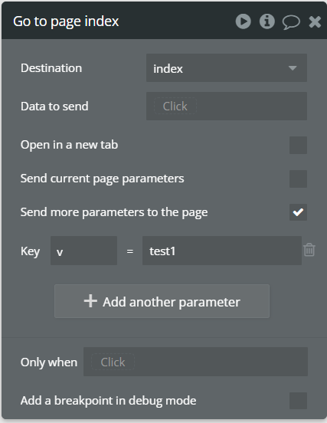327x423 pixels.
Task: Open the Destination dropdown showing index
Action: click(227, 68)
